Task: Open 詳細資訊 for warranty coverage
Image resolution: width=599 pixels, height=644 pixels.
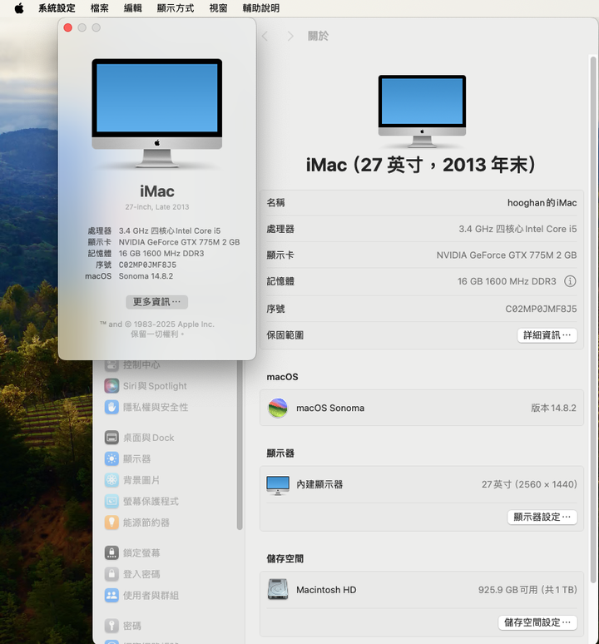Action: coord(547,335)
